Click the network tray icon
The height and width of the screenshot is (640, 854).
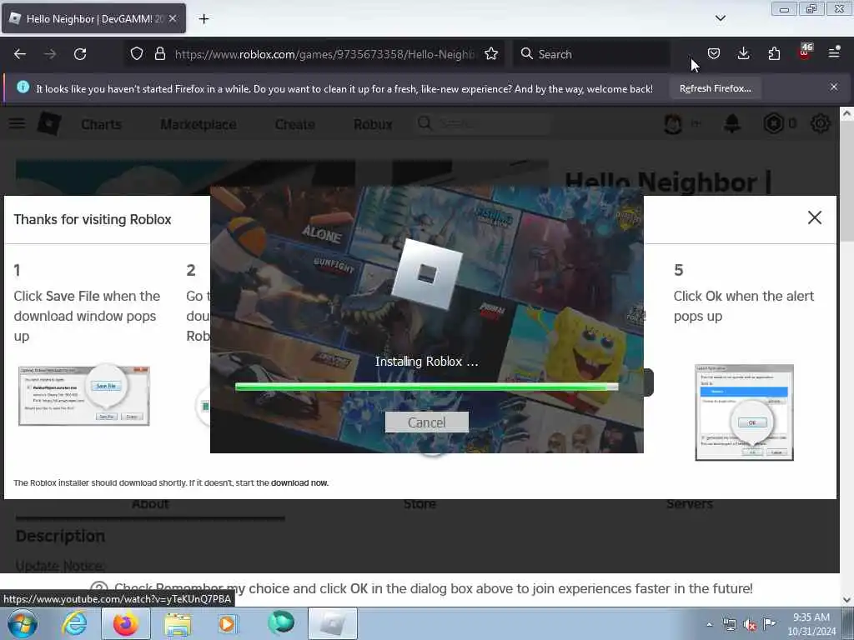tap(729, 625)
